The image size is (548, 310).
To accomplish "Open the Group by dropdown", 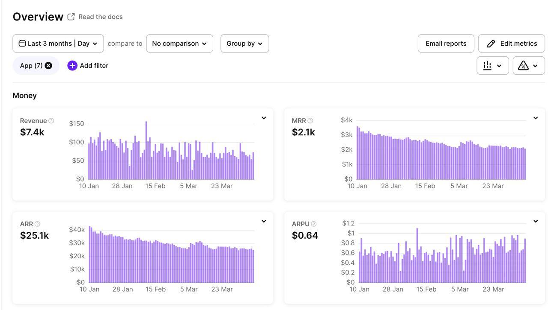I will click(244, 44).
